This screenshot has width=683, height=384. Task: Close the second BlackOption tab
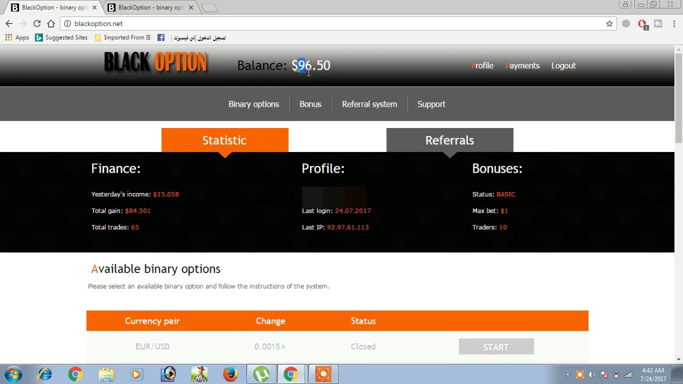191,7
